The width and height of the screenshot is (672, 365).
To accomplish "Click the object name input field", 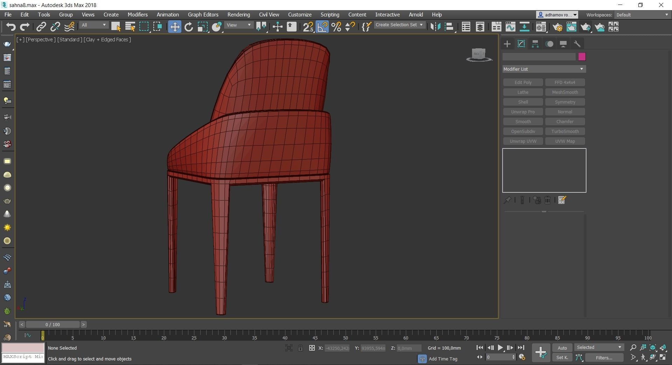I will (539, 57).
